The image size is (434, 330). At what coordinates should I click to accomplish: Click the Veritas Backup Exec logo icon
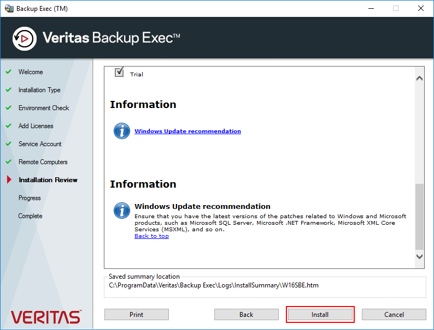25,39
